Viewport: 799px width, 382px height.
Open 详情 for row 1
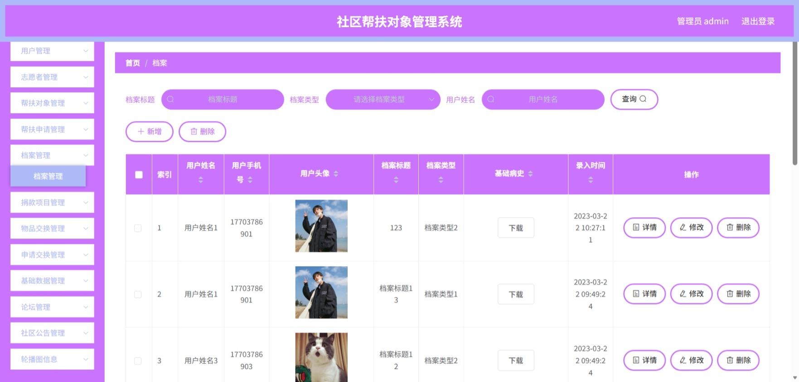coord(644,227)
